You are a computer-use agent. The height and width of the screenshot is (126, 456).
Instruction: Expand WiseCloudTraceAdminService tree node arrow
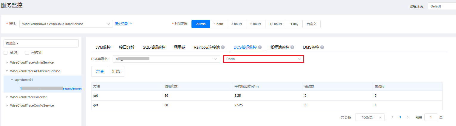pos(7,63)
